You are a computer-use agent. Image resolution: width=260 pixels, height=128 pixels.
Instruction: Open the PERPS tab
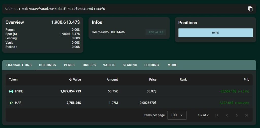pos(69,65)
